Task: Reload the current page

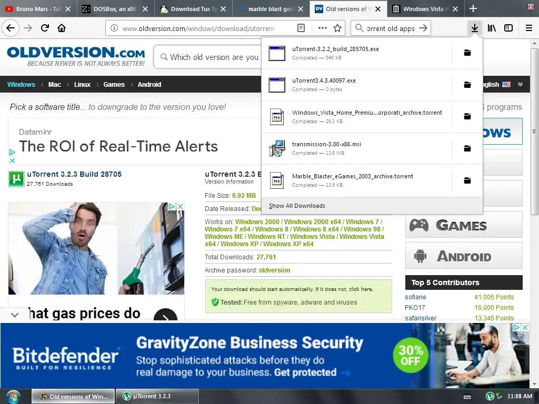Action: 45,28
